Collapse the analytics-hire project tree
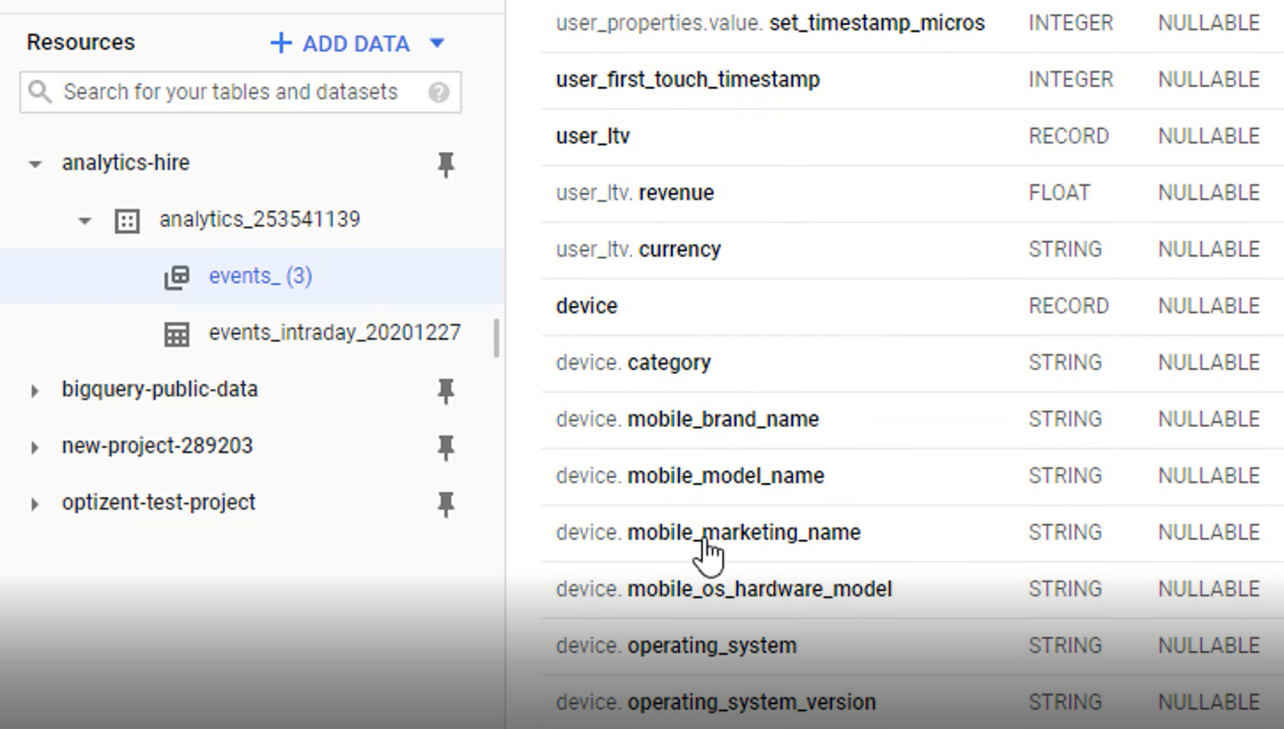Viewport: 1284px width, 729px height. (x=35, y=164)
